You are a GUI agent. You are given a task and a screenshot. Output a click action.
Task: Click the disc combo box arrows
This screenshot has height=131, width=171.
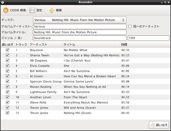[x=123, y=20]
